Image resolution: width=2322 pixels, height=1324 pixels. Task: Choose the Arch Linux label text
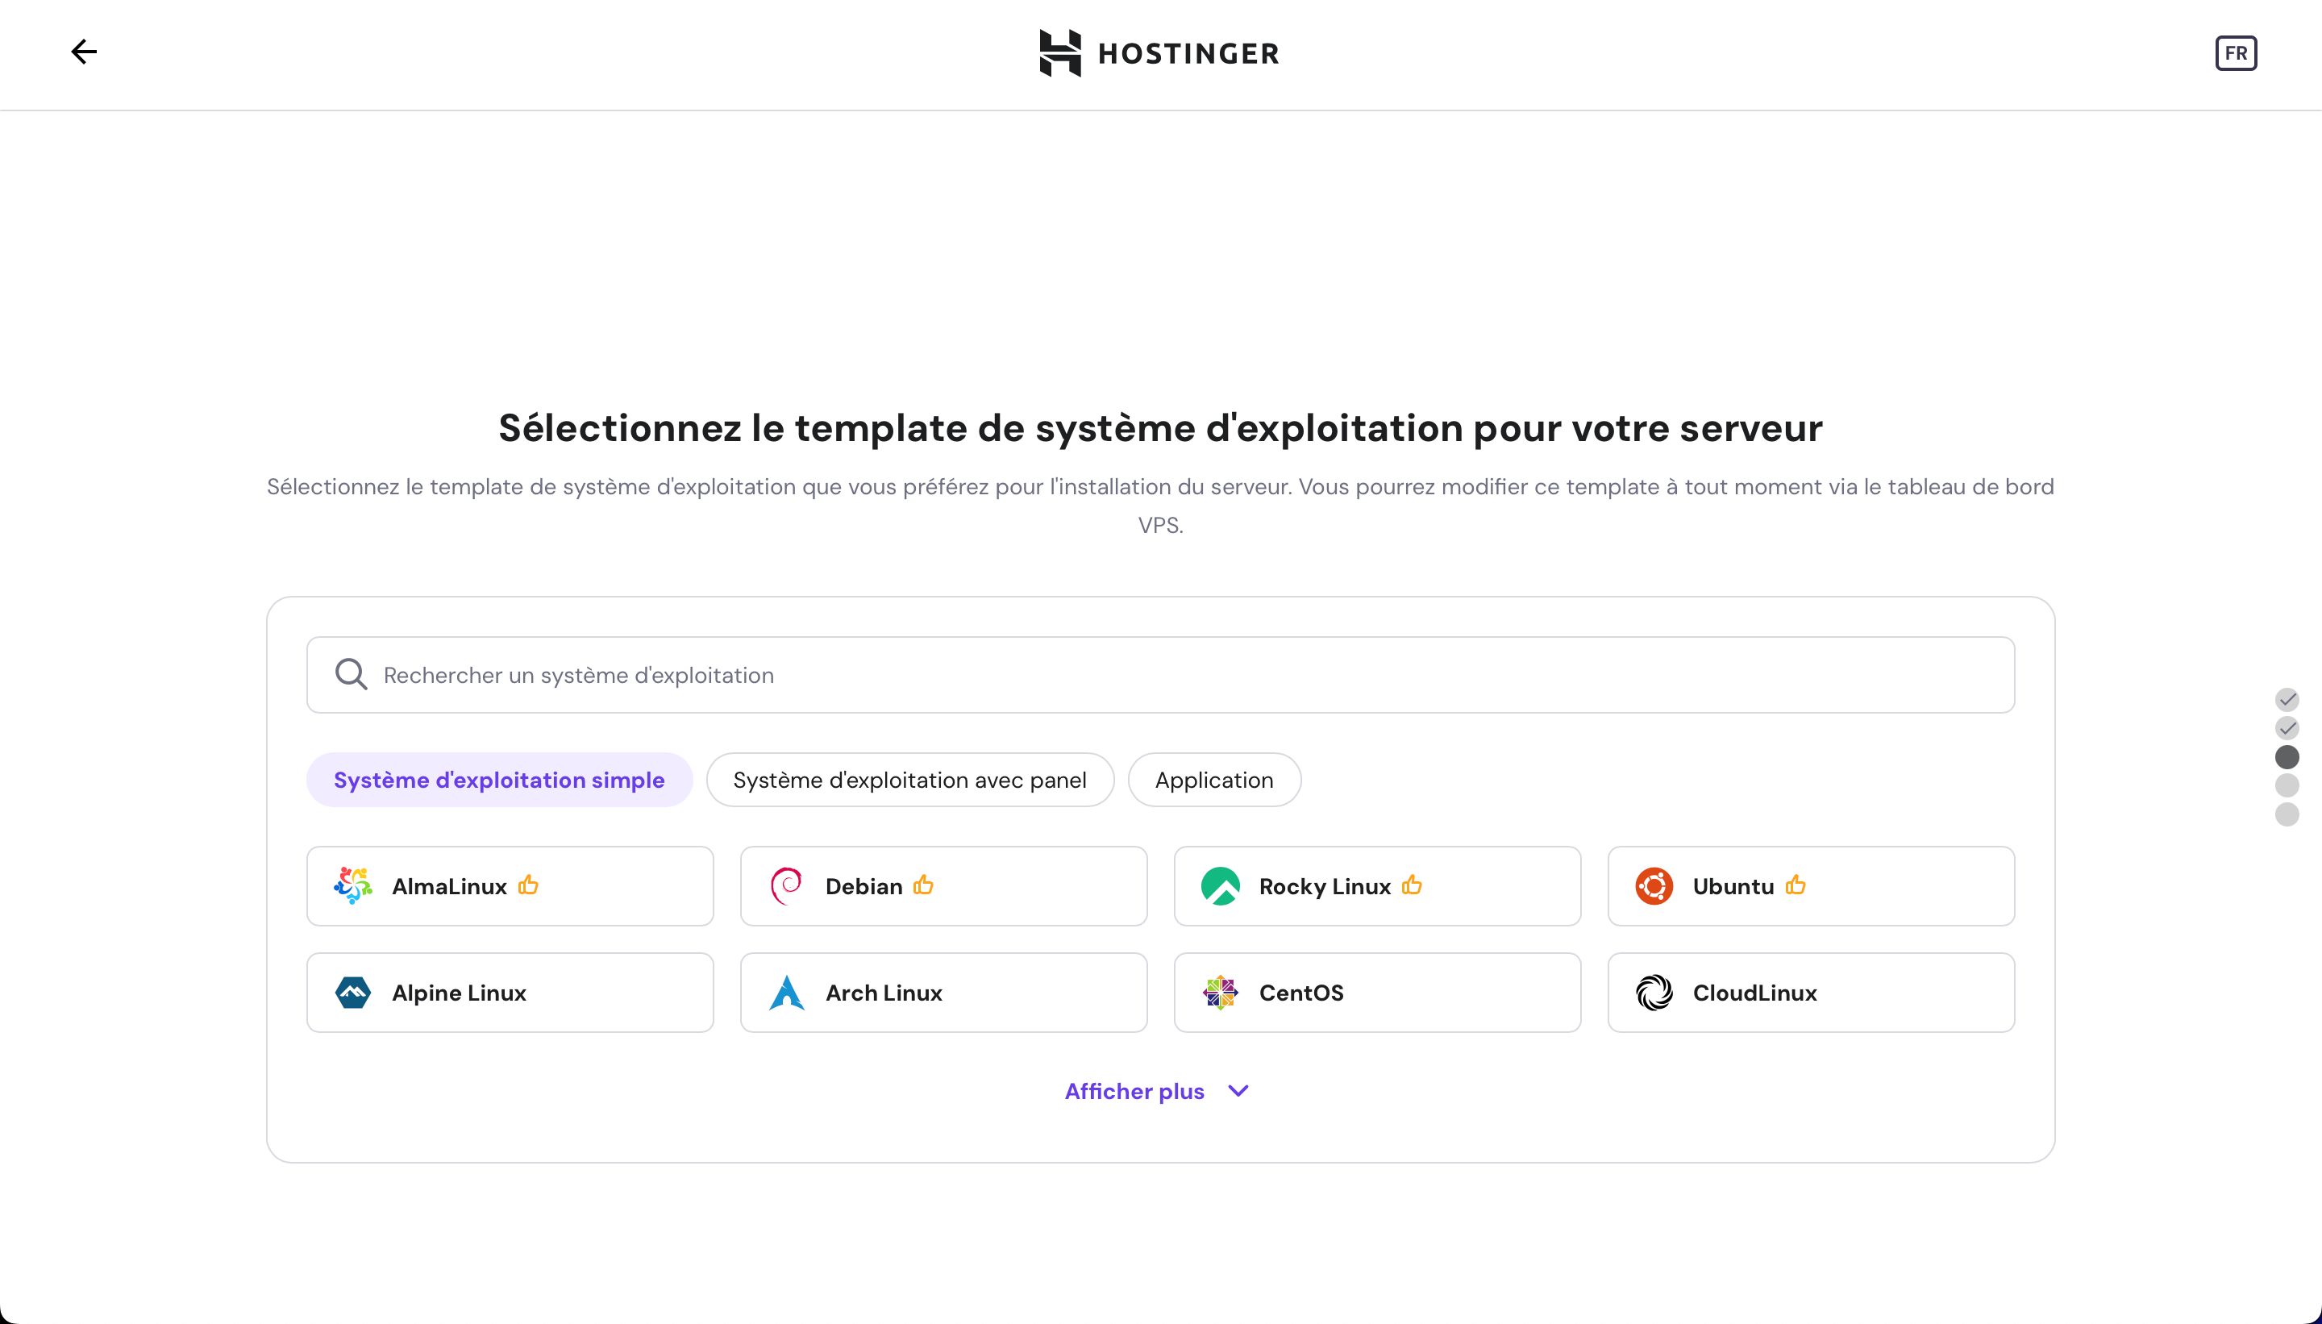click(x=884, y=993)
